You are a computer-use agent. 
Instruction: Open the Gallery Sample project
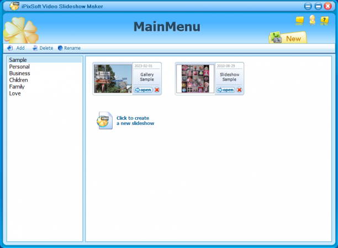pos(144,89)
